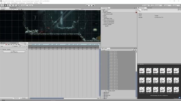This screenshot has width=181, height=101.
Task: Toggle scene lighting button
Action: (16, 9)
